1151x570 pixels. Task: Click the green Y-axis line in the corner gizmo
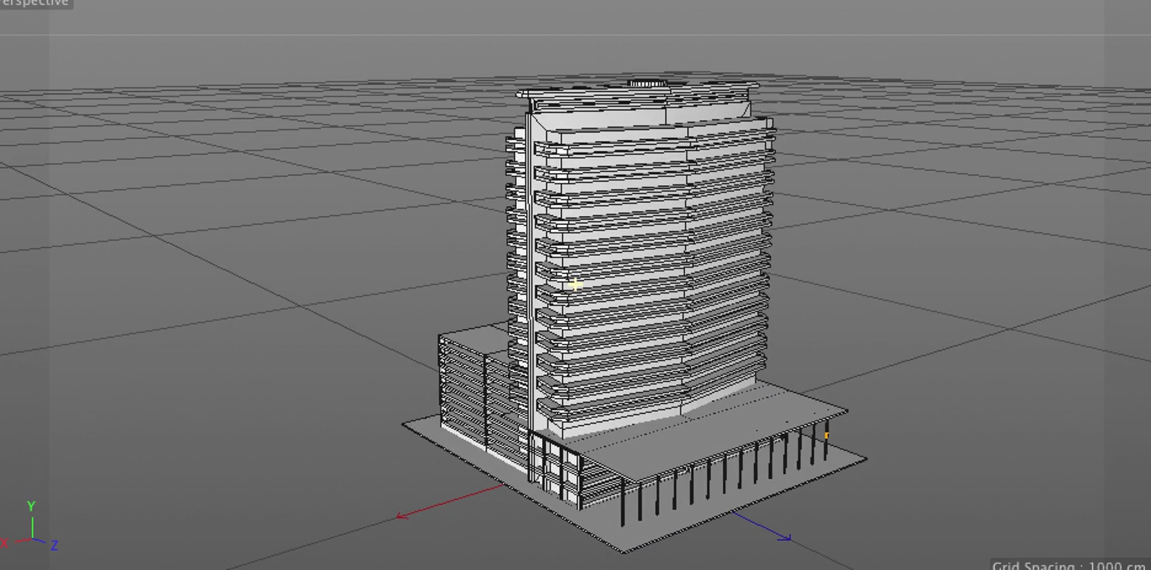coord(32,527)
